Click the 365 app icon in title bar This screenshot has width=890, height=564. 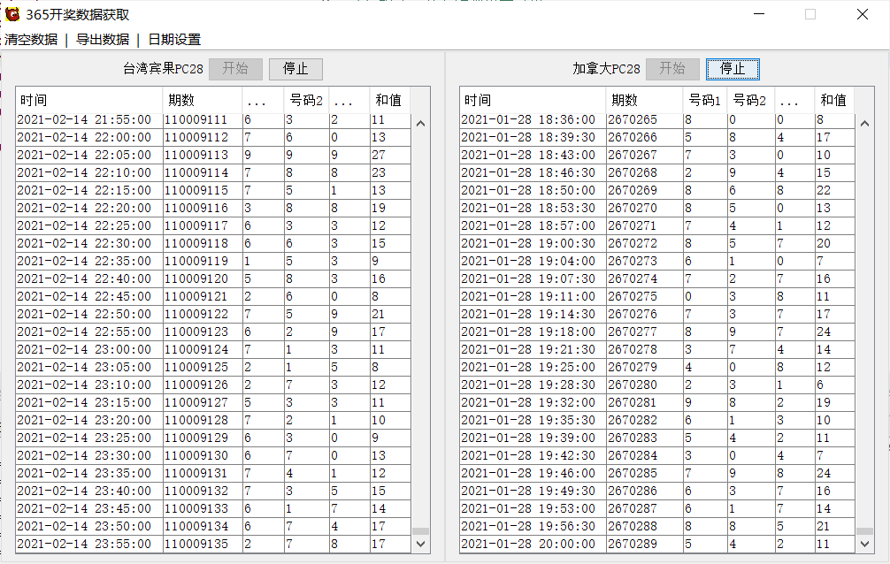pos(12,14)
